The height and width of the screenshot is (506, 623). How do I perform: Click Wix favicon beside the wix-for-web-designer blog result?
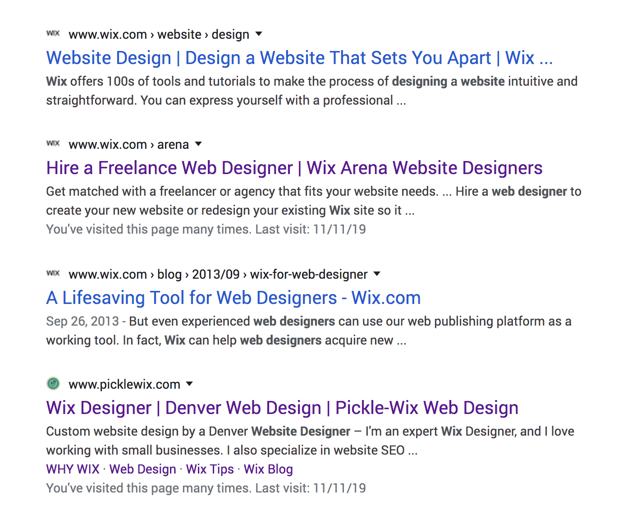click(x=53, y=273)
